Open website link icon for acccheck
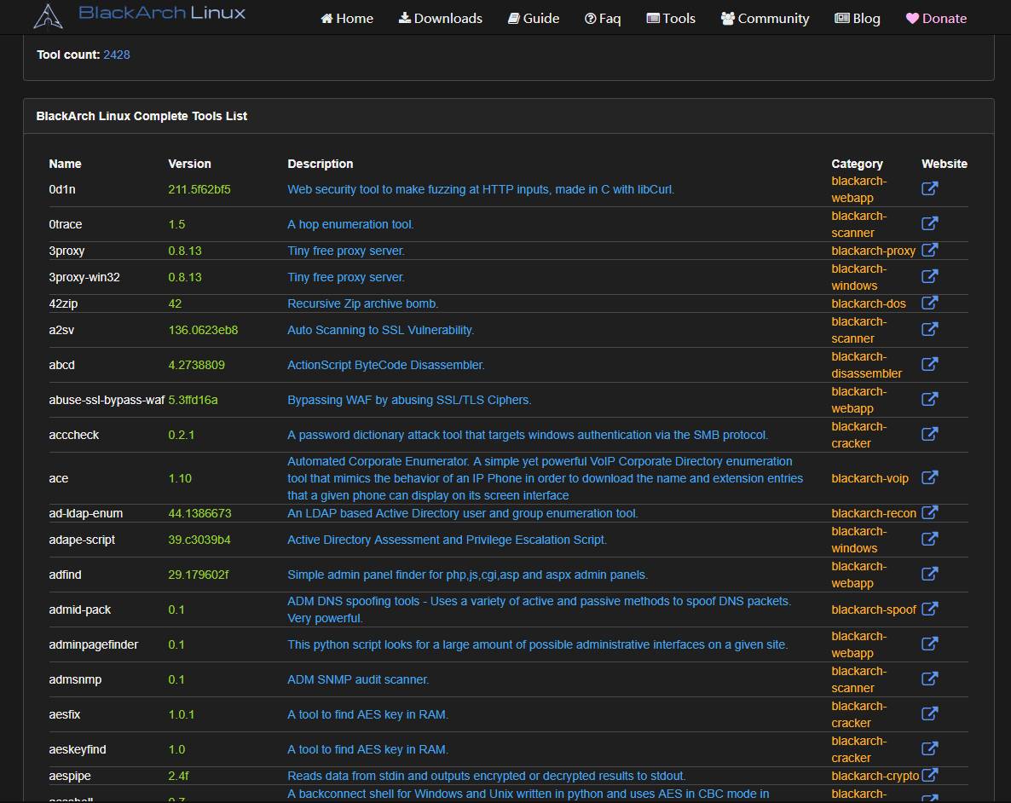 point(929,433)
